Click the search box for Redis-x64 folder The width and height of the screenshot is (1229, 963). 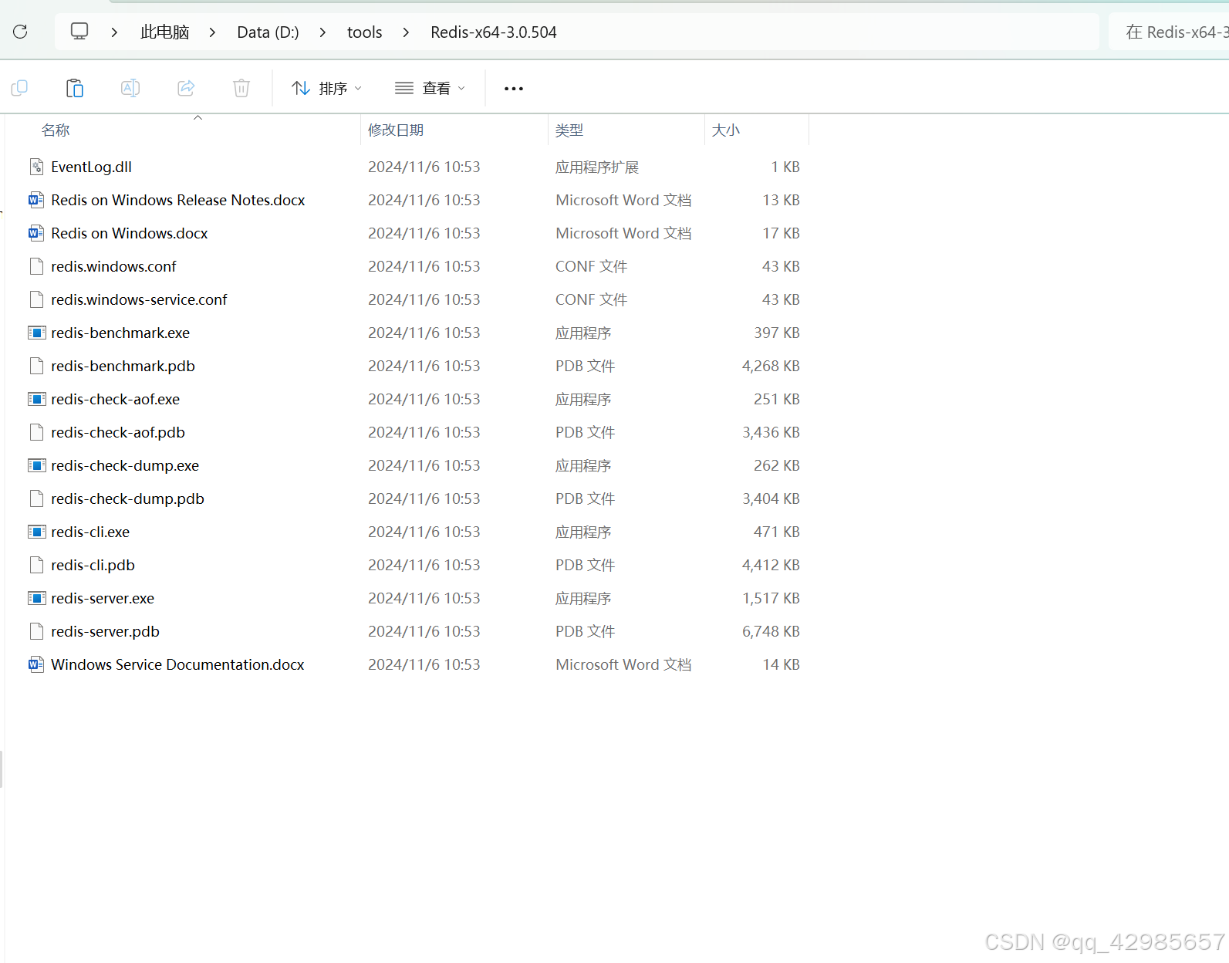pos(1169,32)
